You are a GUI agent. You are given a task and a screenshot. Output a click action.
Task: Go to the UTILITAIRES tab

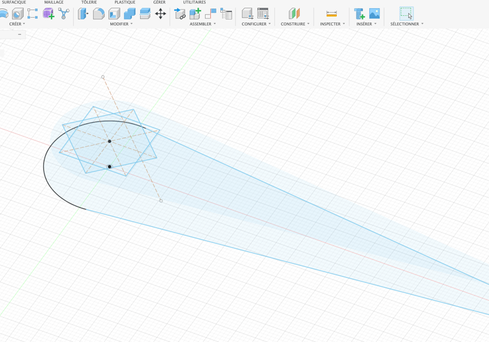pos(194,2)
